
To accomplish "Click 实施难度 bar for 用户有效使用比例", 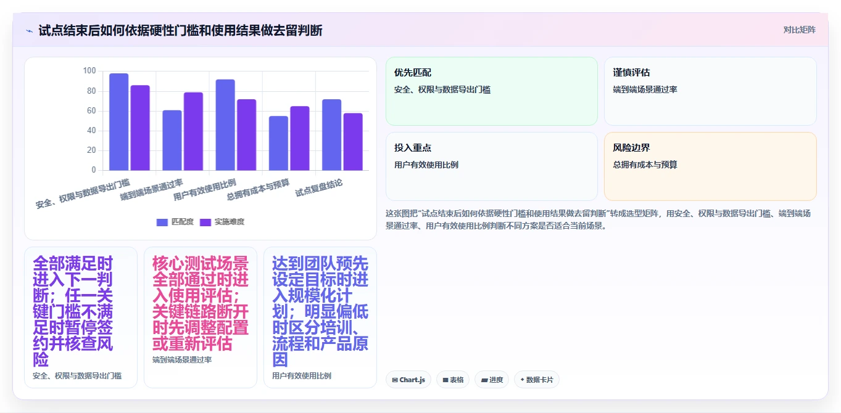I will (x=247, y=135).
